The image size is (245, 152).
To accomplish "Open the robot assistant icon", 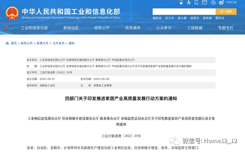I will pos(181,2).
